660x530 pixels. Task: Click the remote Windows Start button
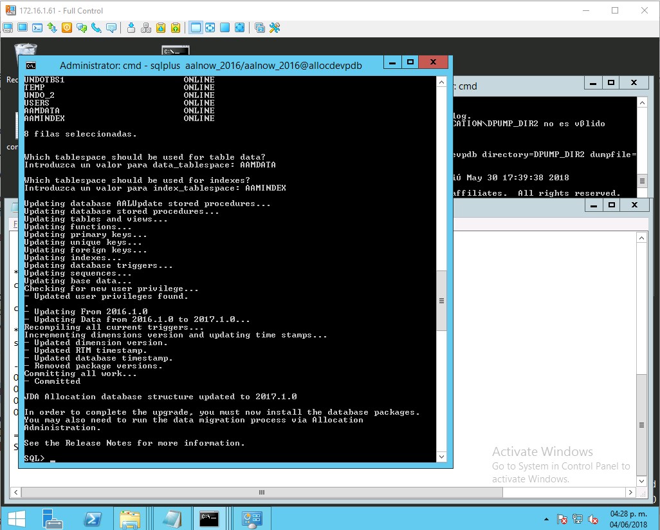point(15,518)
